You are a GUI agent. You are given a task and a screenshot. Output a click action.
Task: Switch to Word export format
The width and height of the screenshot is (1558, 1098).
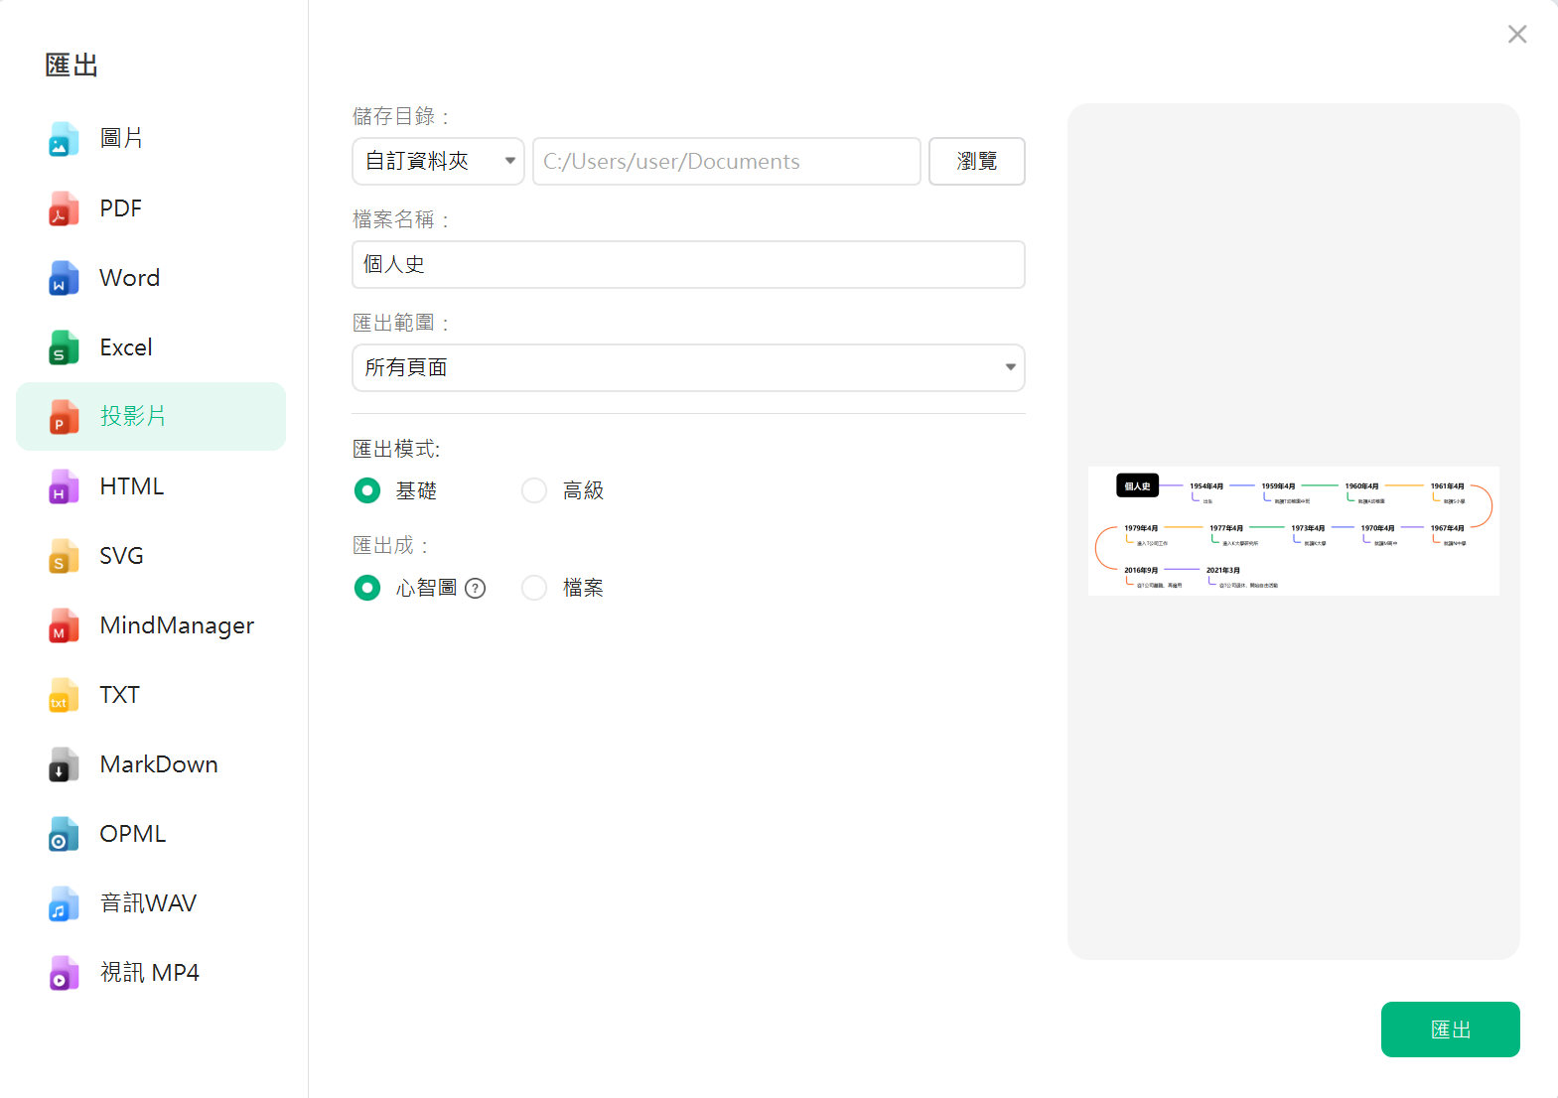click(x=151, y=277)
